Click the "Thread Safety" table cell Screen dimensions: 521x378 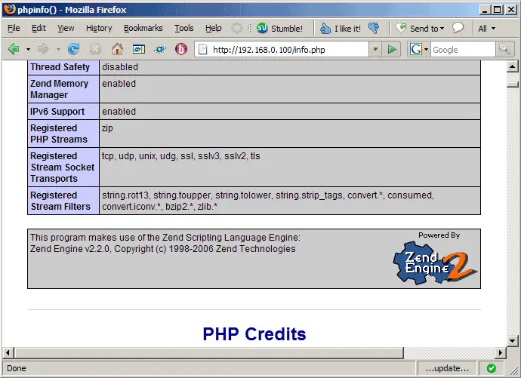click(x=63, y=67)
